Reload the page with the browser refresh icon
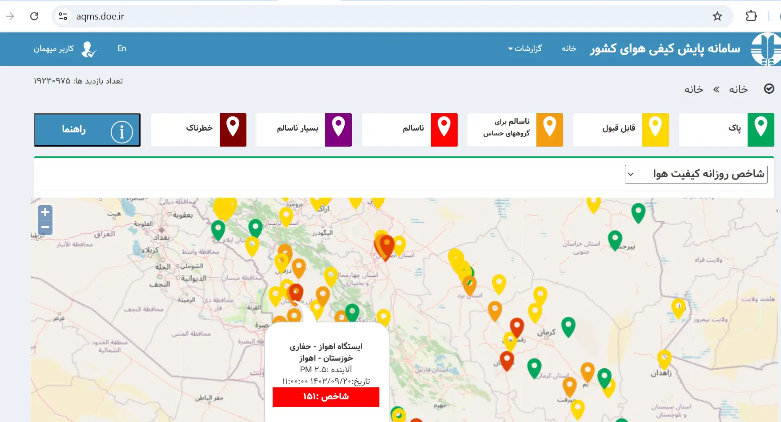This screenshot has height=422, width=781. coord(34,16)
